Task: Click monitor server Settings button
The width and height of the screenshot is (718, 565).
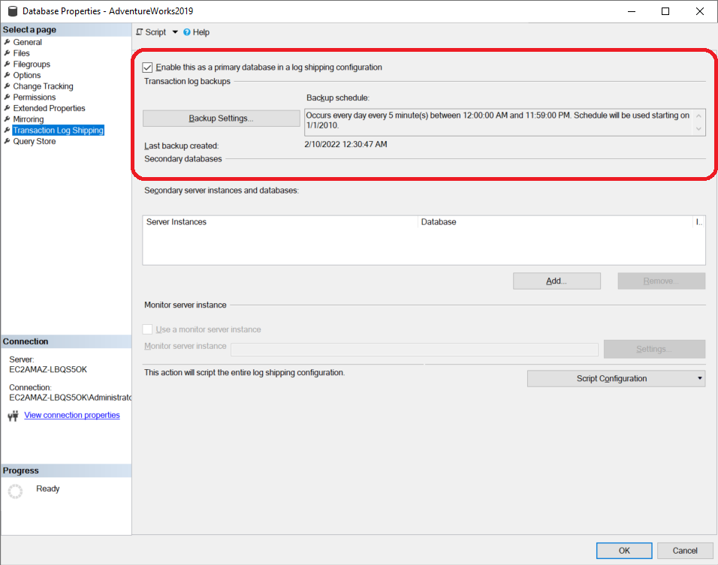Action: [x=654, y=349]
